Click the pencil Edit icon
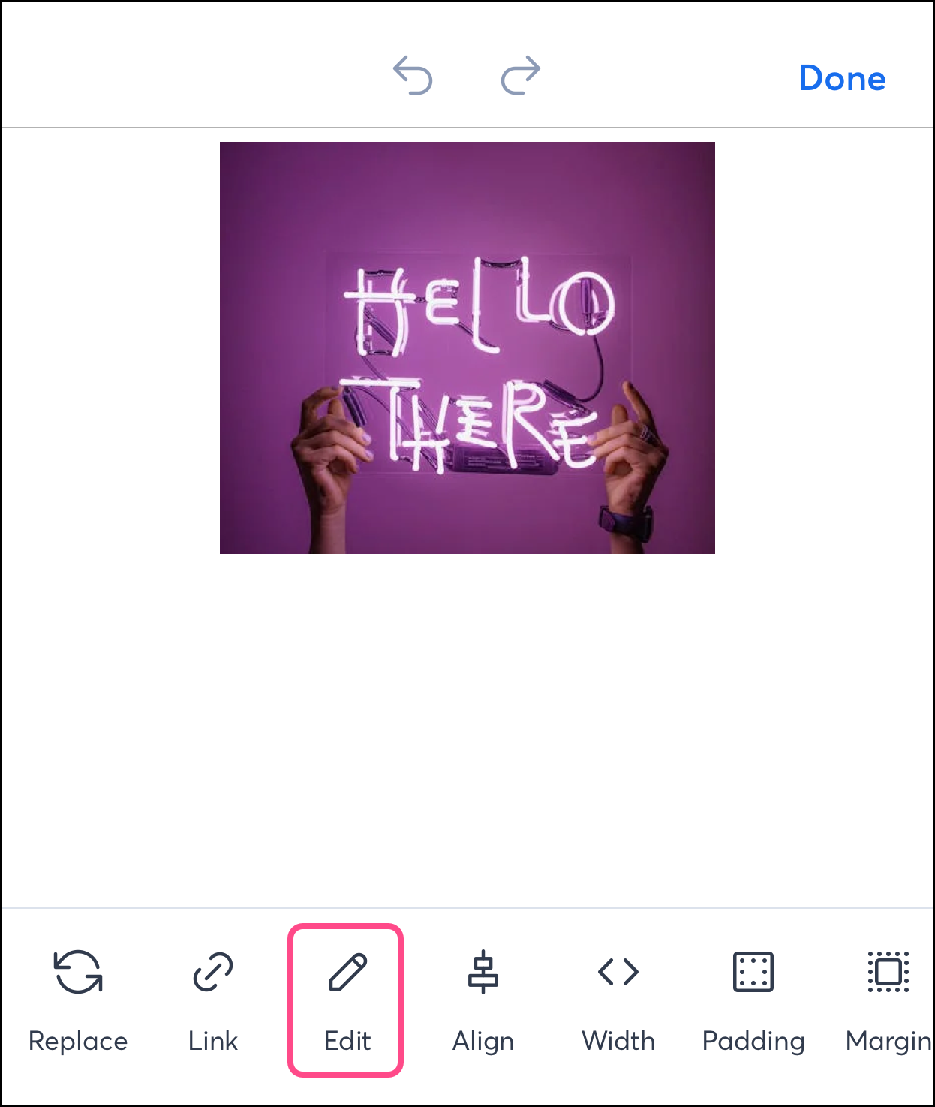The width and height of the screenshot is (935, 1107). point(347,972)
